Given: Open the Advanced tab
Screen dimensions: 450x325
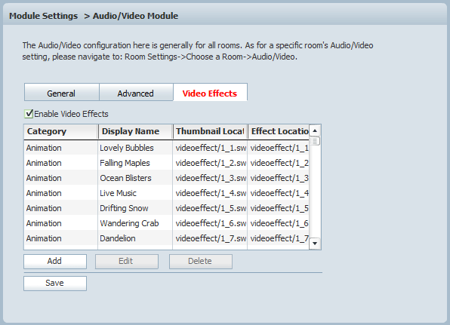Looking at the screenshot, I should [136, 92].
